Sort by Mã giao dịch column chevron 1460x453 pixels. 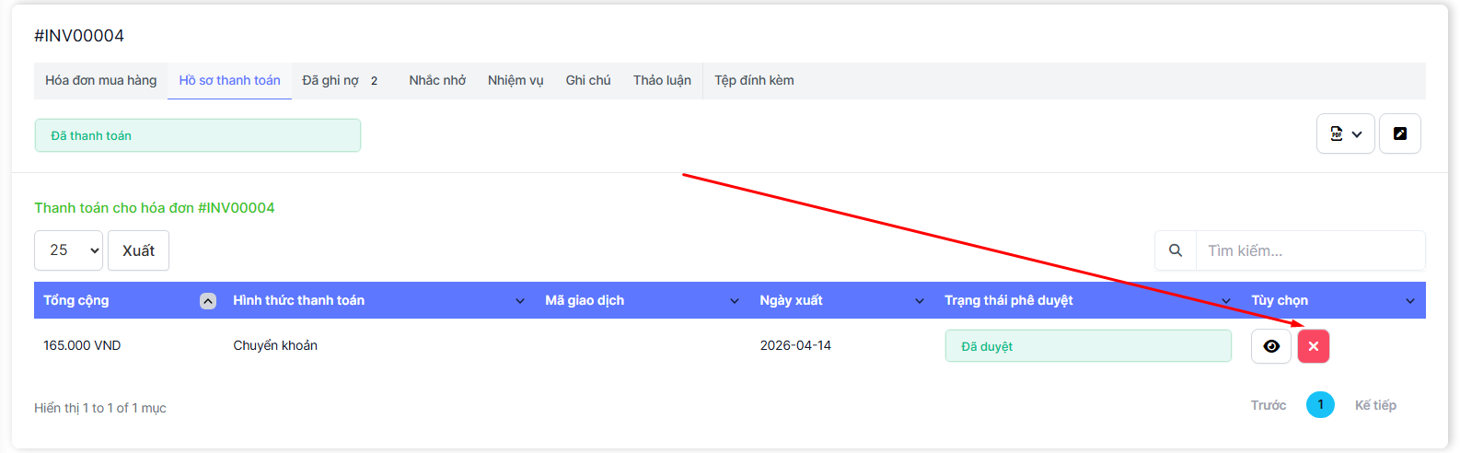(x=735, y=301)
